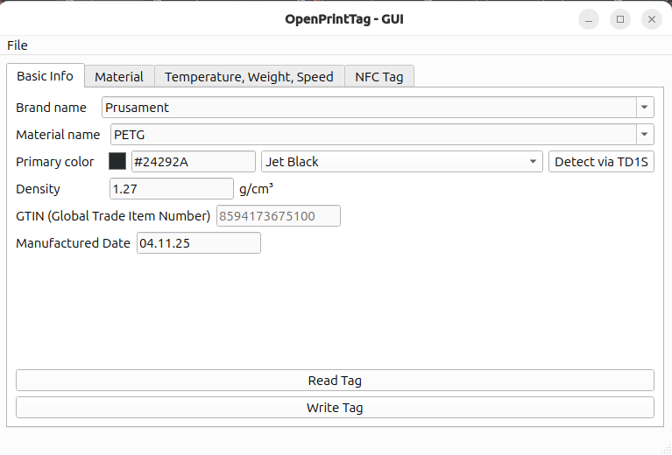Click the Detect via TD1S button
672x455 pixels.
point(601,162)
